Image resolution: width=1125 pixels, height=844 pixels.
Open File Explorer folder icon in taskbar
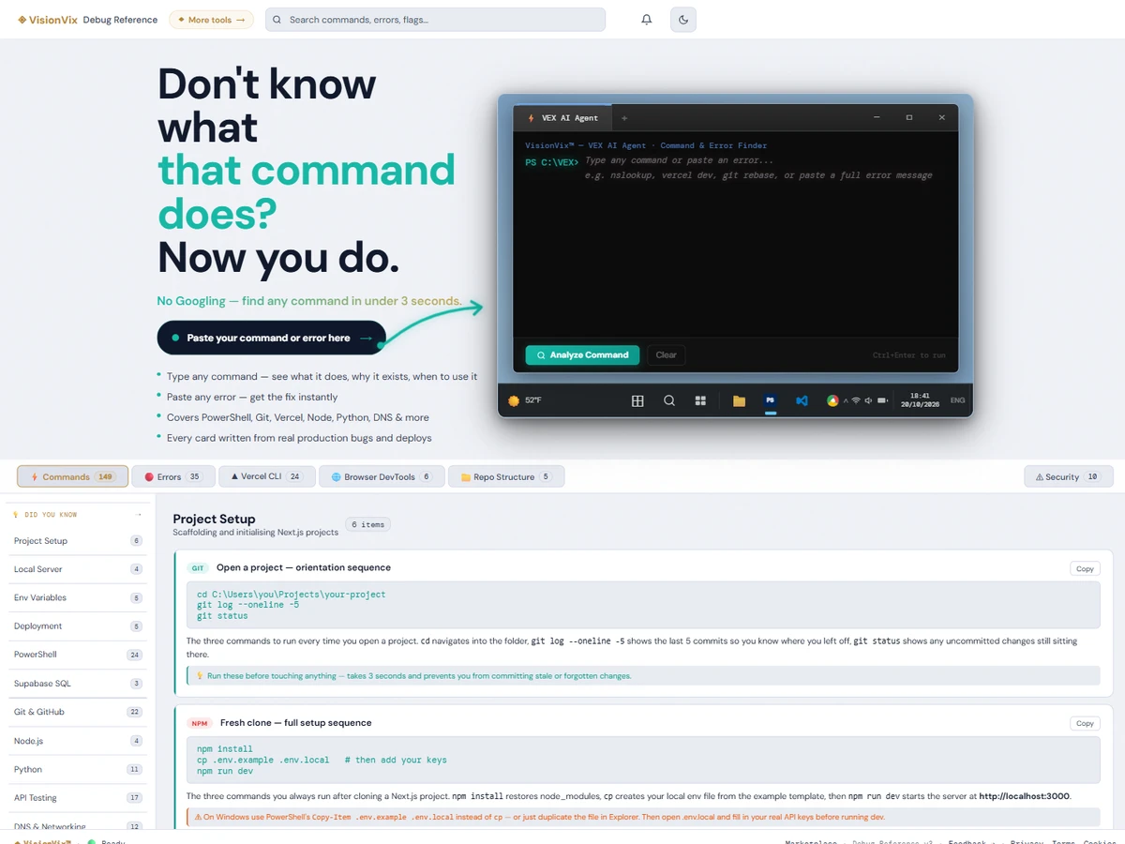(739, 400)
